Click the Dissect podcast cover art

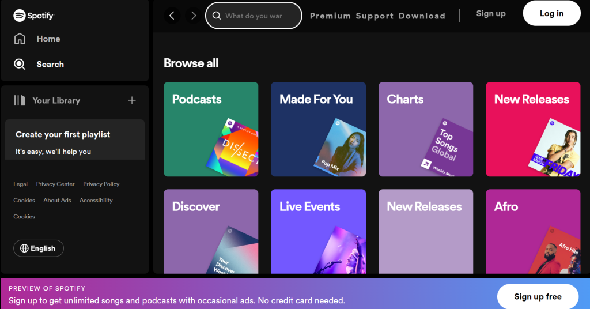(x=234, y=148)
